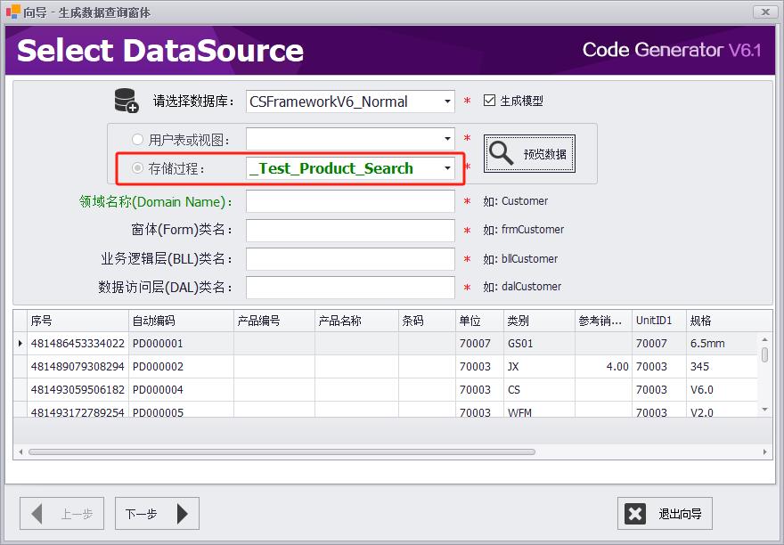Close the wizard window

765,12
